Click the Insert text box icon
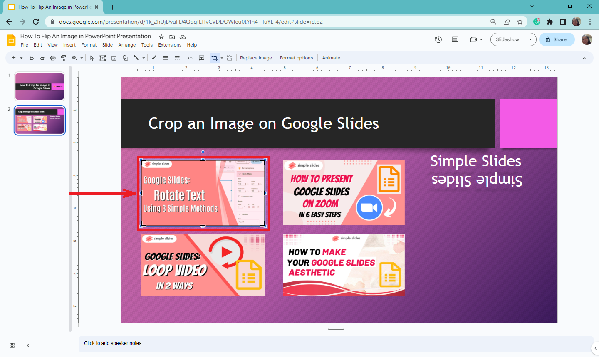Screen dimensions: 599x357 click(103, 58)
